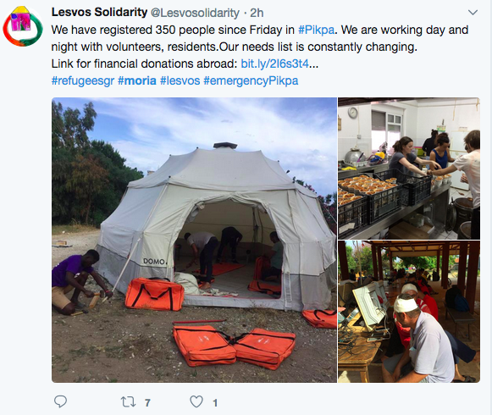Enlarge the phone charging station photo
This screenshot has width=492, height=415.
pyautogui.click(x=409, y=312)
